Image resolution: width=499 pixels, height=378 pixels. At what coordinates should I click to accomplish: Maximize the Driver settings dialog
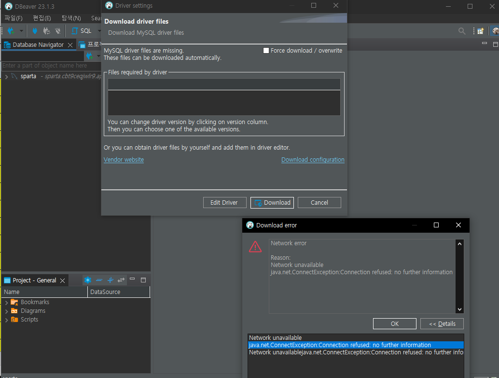pyautogui.click(x=314, y=5)
